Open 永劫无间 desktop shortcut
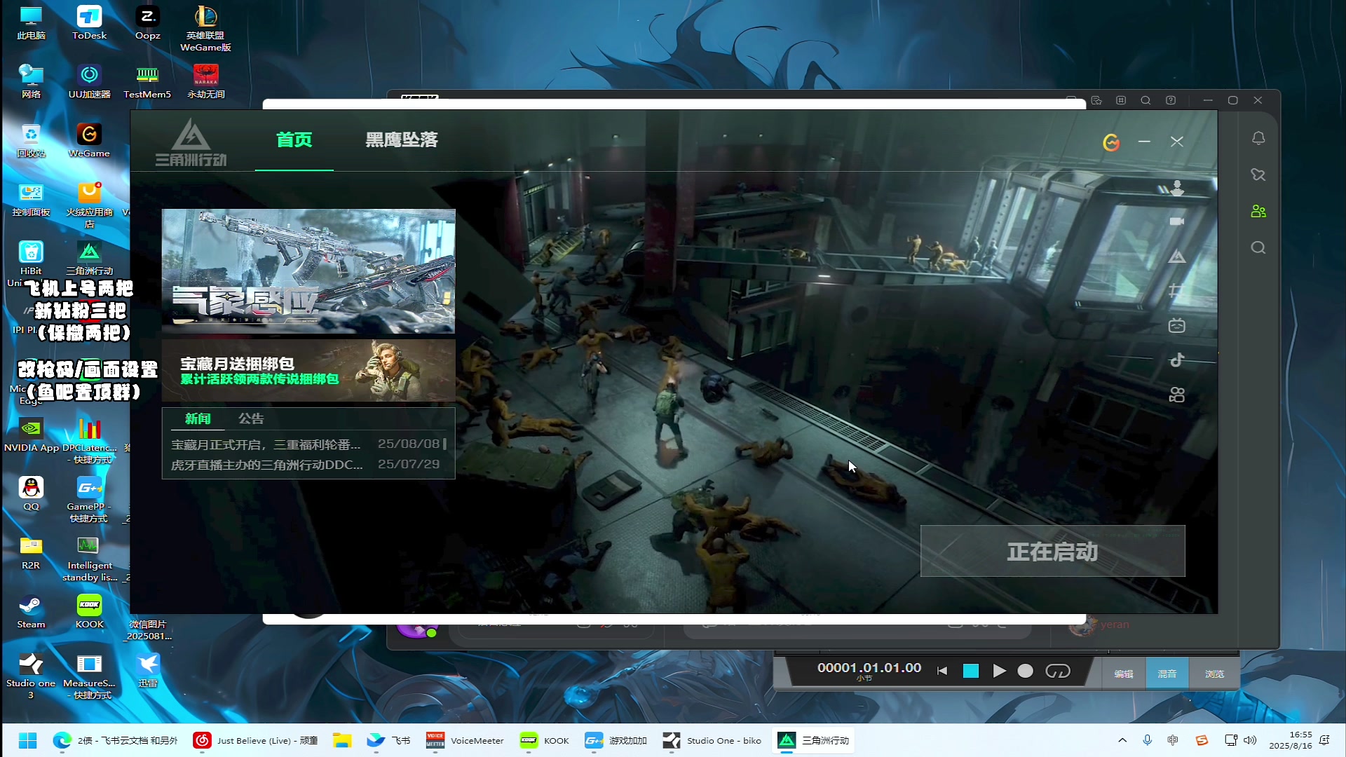The height and width of the screenshot is (757, 1346). [205, 81]
